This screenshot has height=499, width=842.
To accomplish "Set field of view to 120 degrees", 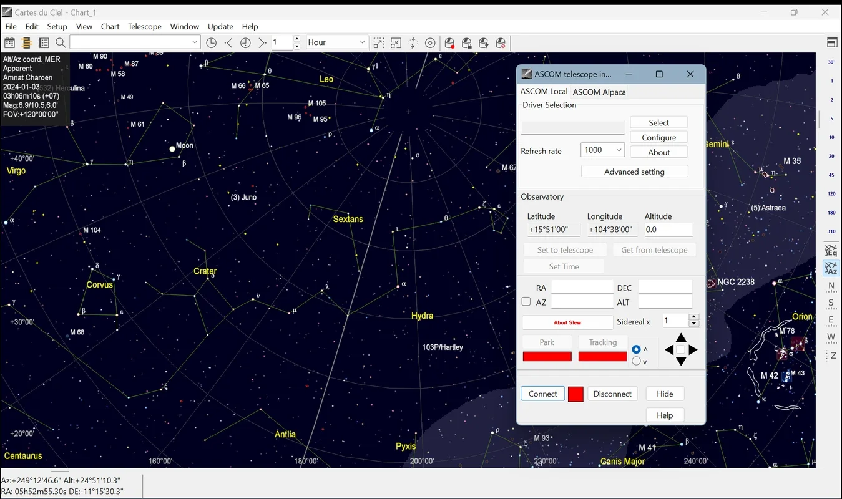I will [831, 194].
